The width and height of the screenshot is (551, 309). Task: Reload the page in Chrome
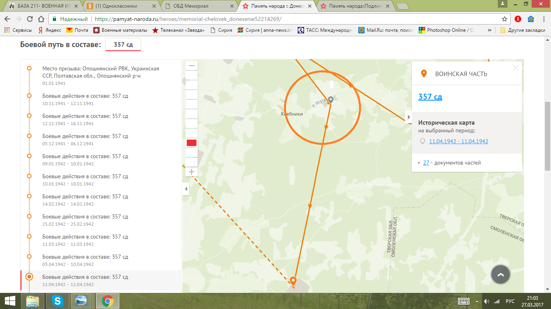click(x=29, y=19)
